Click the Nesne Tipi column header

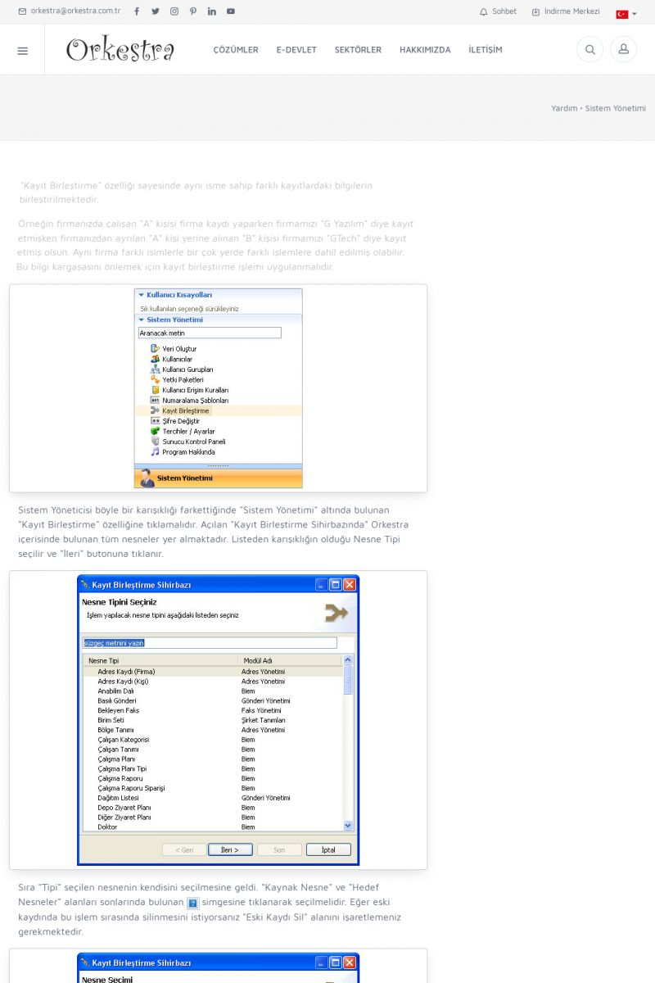pos(160,660)
